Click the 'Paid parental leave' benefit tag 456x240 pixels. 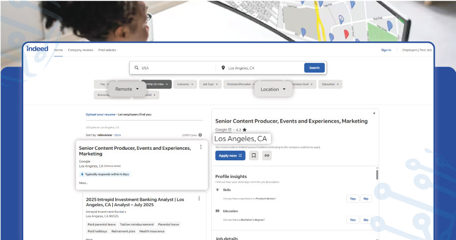pyautogui.click(x=102, y=224)
